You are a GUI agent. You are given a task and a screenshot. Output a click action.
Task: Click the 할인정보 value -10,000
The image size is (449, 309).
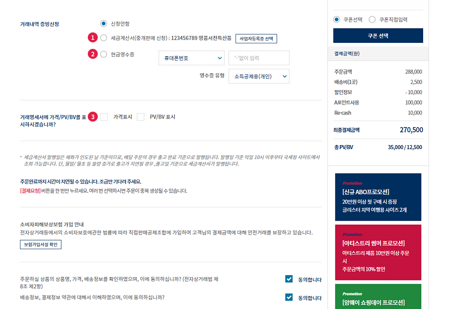click(414, 92)
